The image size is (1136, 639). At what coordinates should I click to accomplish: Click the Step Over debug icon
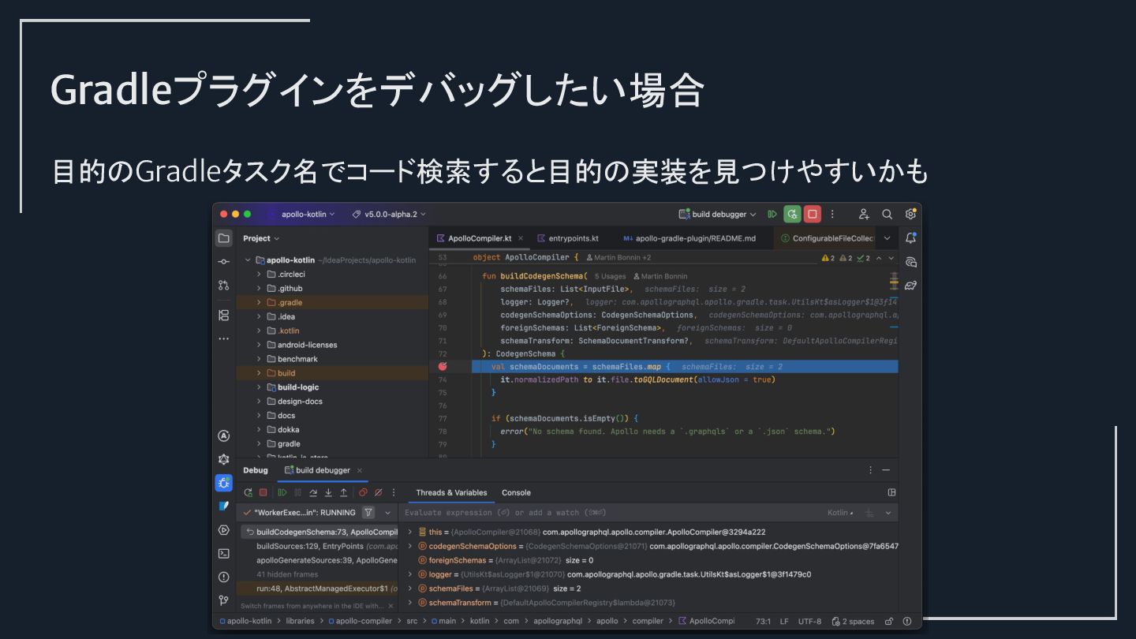coord(313,492)
